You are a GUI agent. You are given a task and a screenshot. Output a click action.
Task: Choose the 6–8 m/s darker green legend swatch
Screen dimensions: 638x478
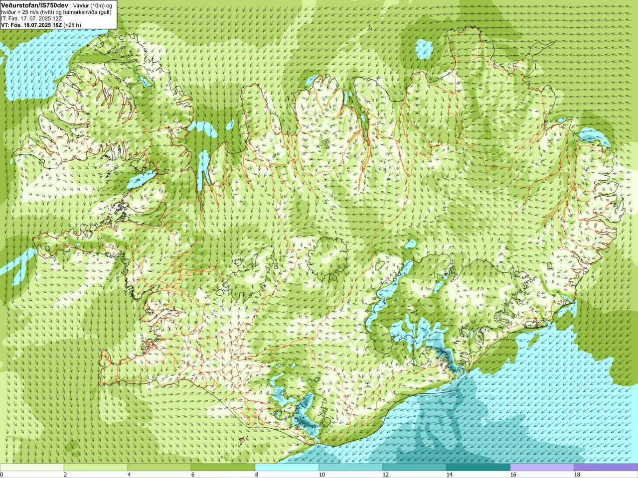[x=223, y=468]
